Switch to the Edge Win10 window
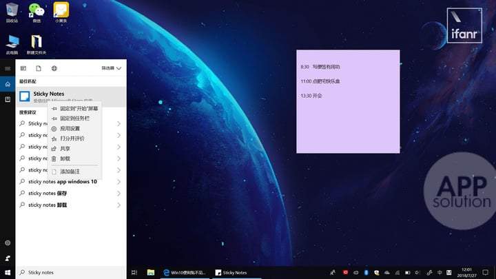 [185, 272]
